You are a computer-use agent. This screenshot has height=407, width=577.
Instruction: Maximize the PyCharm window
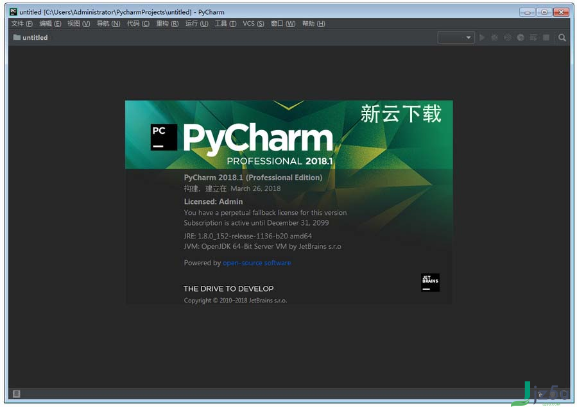pyautogui.click(x=544, y=12)
